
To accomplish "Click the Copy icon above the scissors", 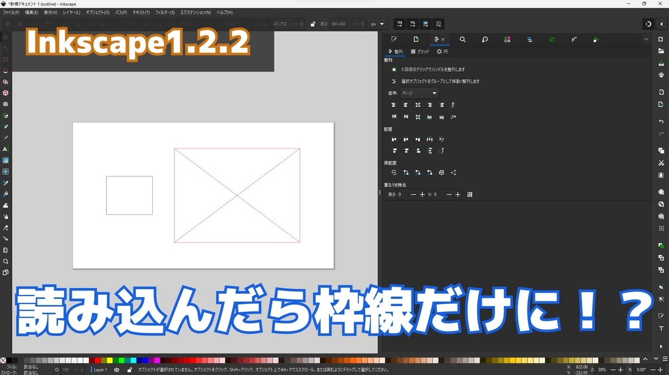I will (661, 151).
